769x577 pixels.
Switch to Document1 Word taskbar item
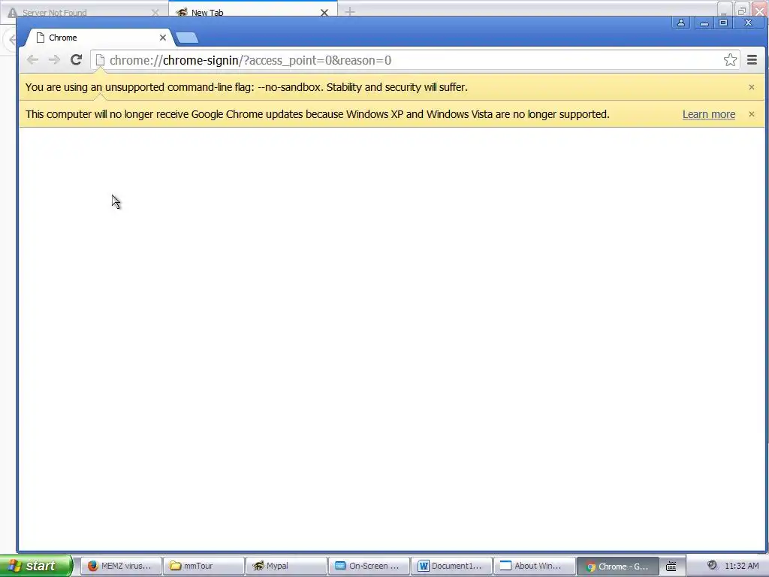[x=451, y=566]
